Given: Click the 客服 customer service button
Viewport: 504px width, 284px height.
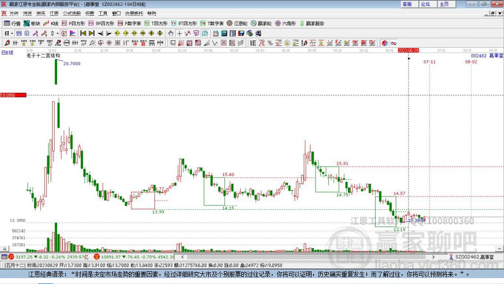Looking at the screenshot, I should (407, 4).
